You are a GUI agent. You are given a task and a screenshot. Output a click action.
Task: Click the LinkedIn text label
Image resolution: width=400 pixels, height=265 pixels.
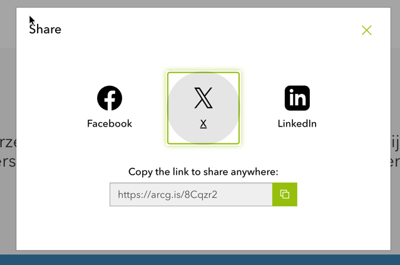click(x=297, y=124)
